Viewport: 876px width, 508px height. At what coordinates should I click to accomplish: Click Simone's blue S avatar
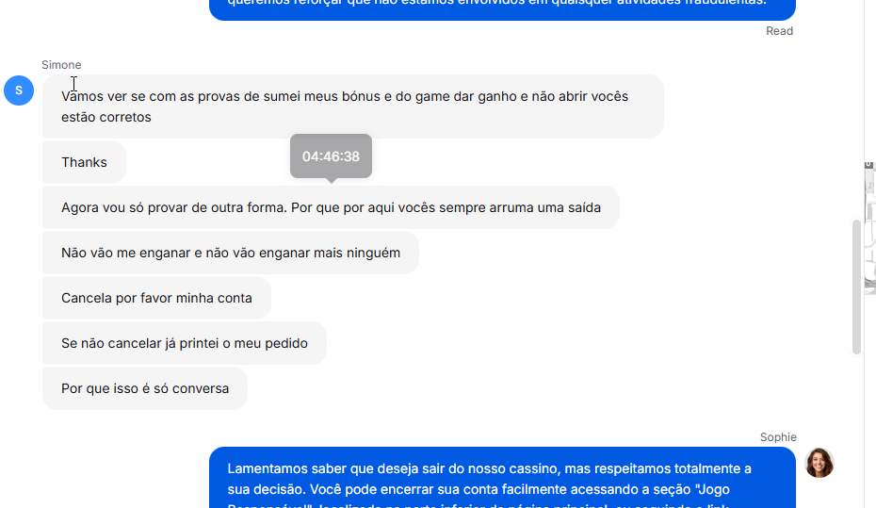pyautogui.click(x=19, y=90)
